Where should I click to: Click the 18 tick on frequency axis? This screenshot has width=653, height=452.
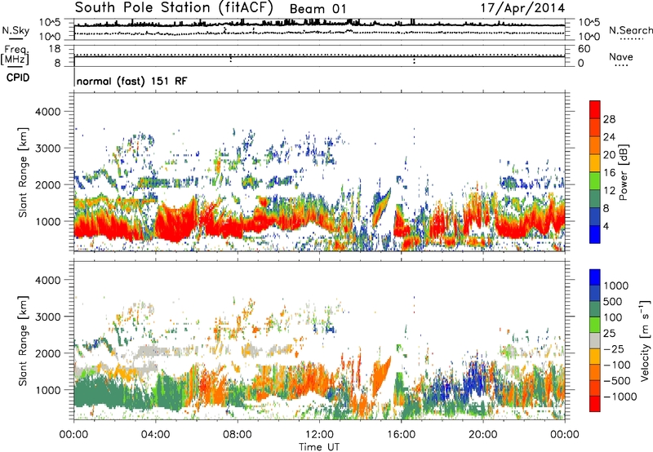(55, 49)
